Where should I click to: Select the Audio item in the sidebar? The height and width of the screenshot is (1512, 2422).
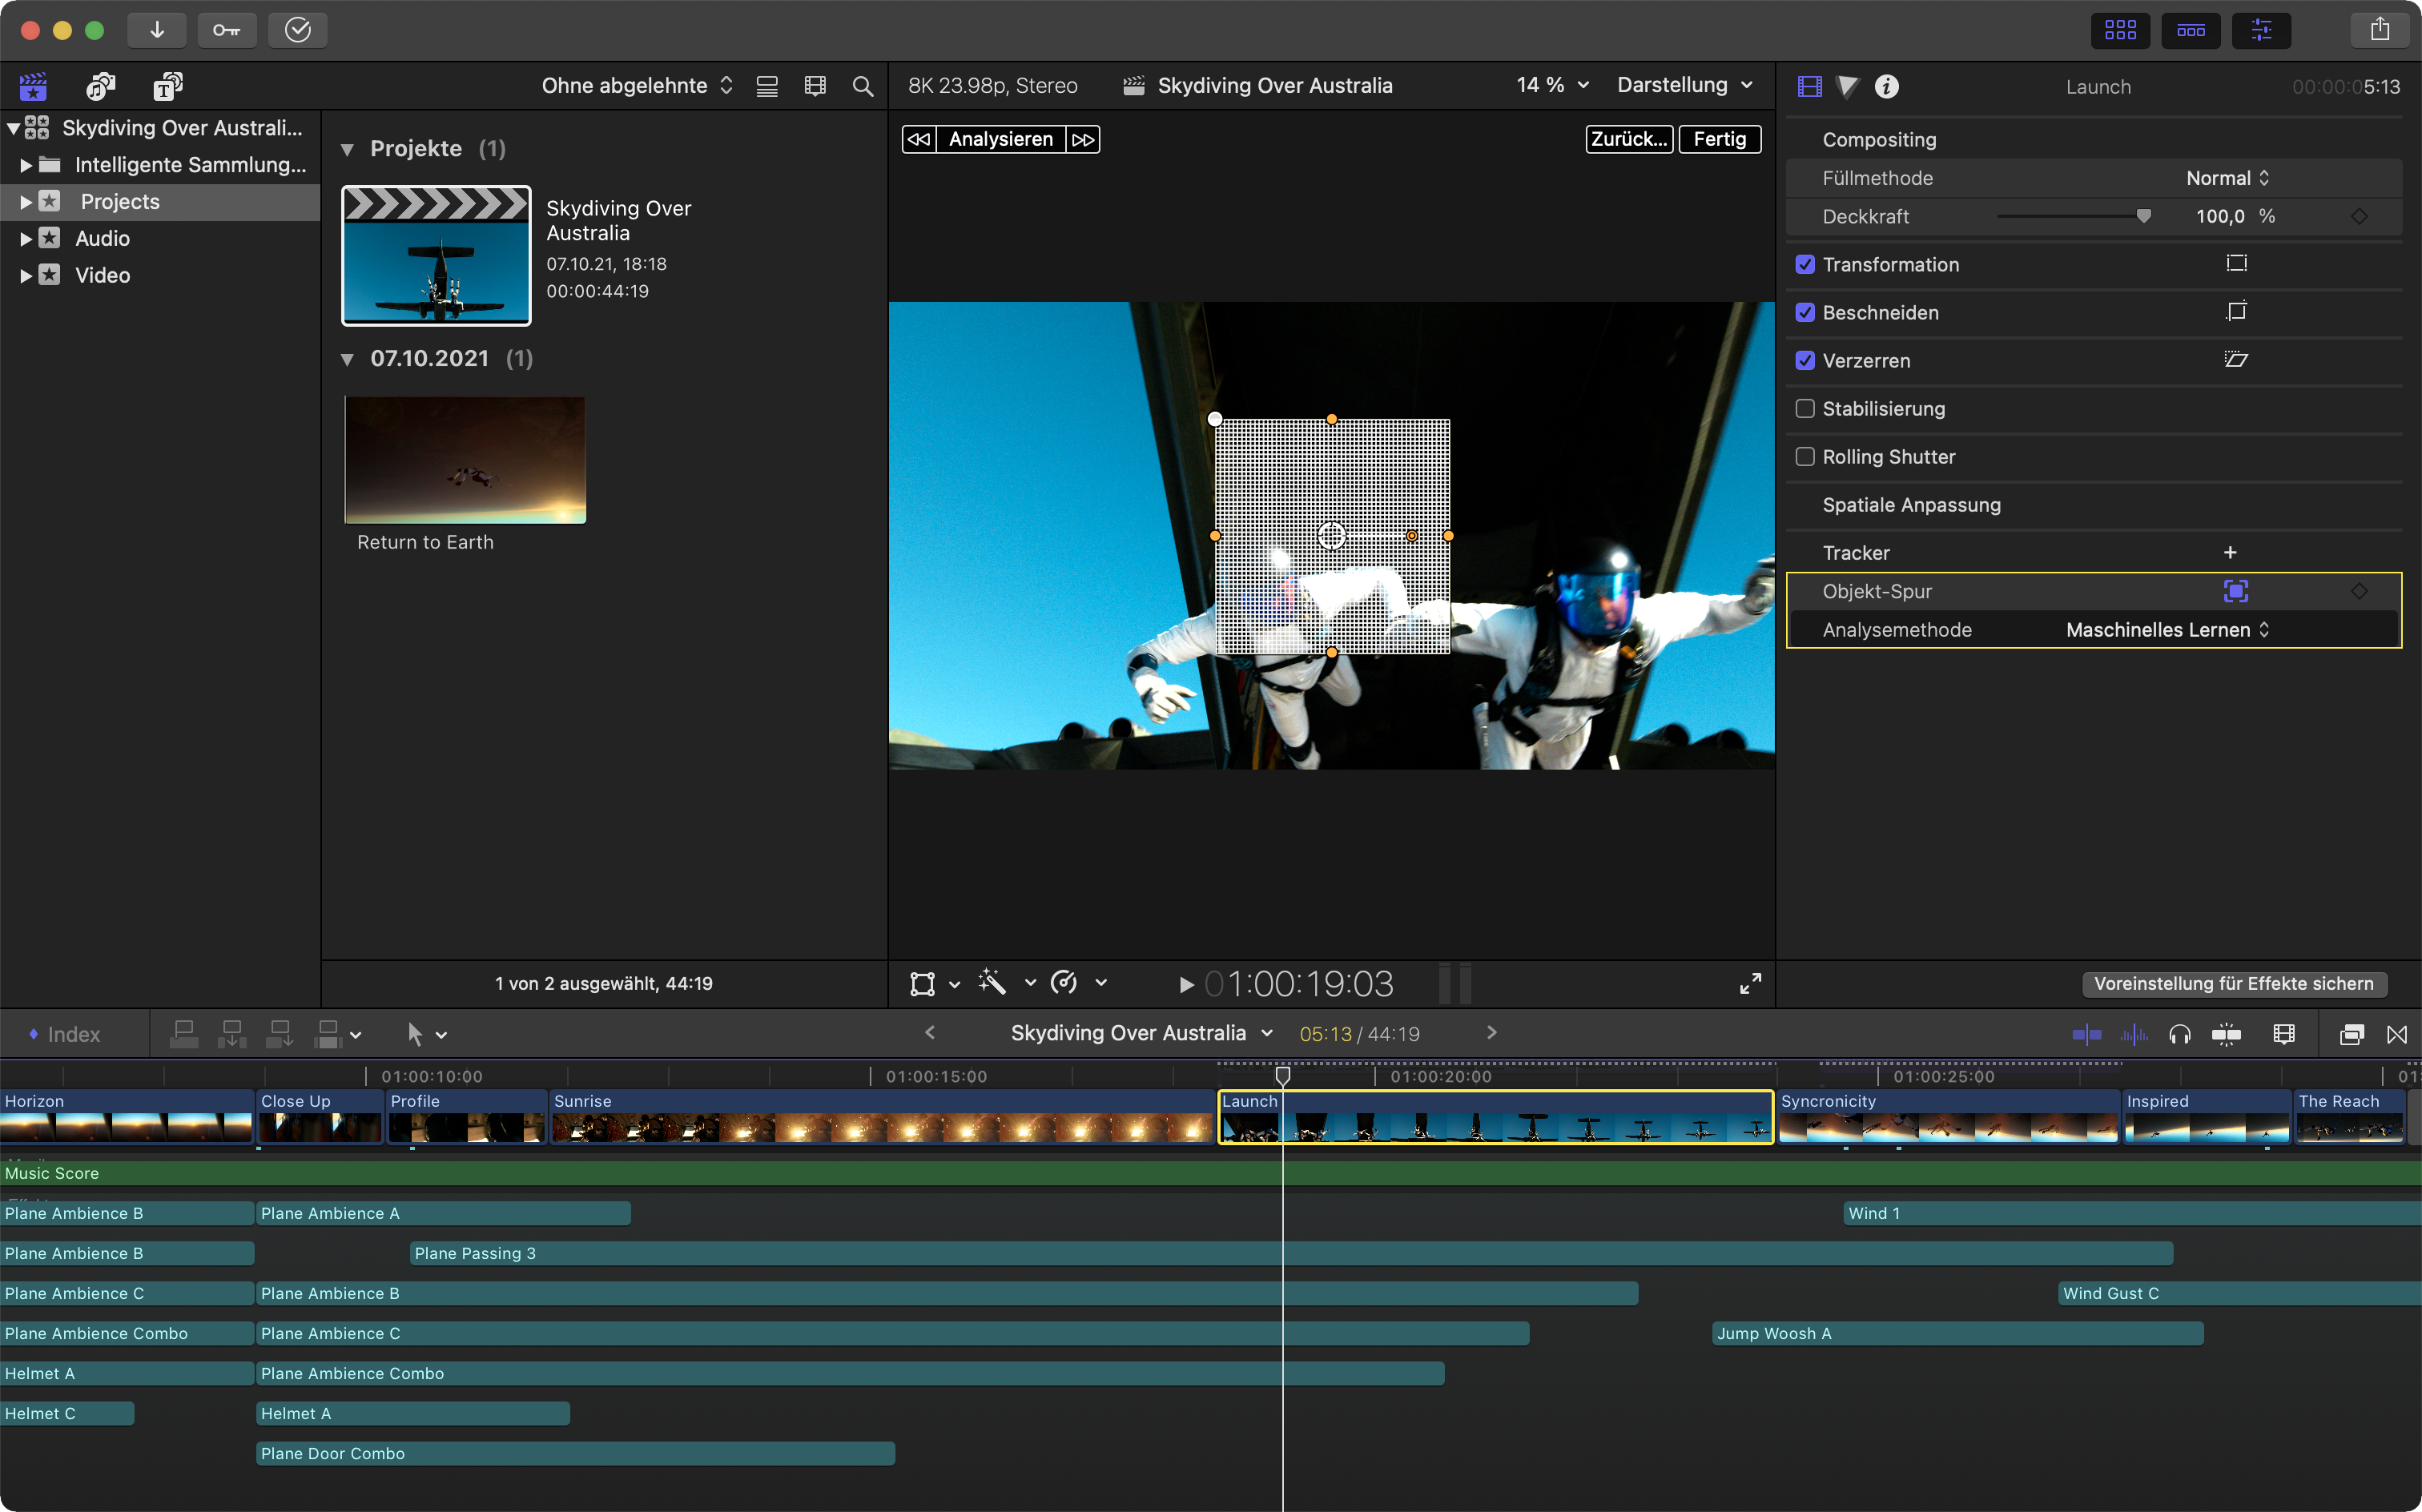coord(102,238)
